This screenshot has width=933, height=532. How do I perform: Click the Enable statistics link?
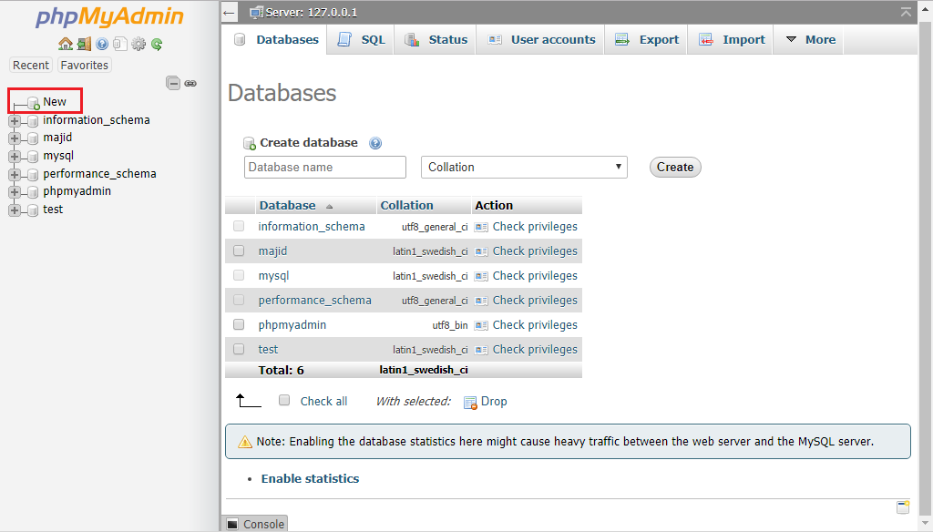click(x=310, y=478)
